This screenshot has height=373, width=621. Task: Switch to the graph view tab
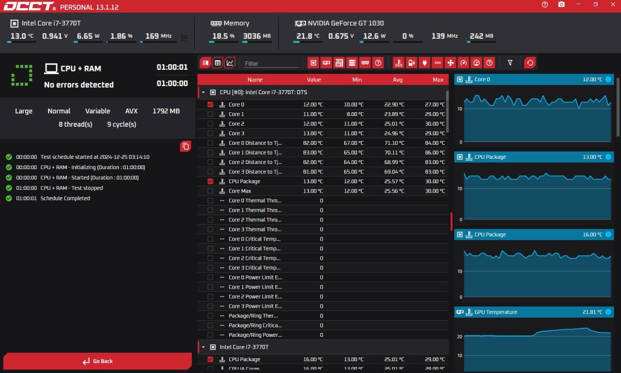(230, 63)
